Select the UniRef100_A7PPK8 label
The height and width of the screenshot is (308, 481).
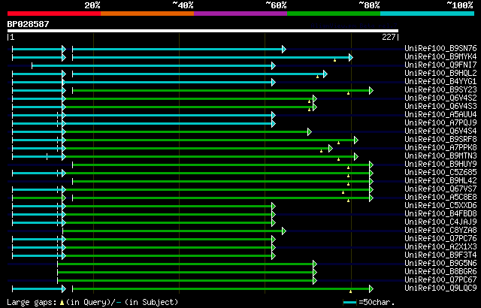(x=440, y=148)
